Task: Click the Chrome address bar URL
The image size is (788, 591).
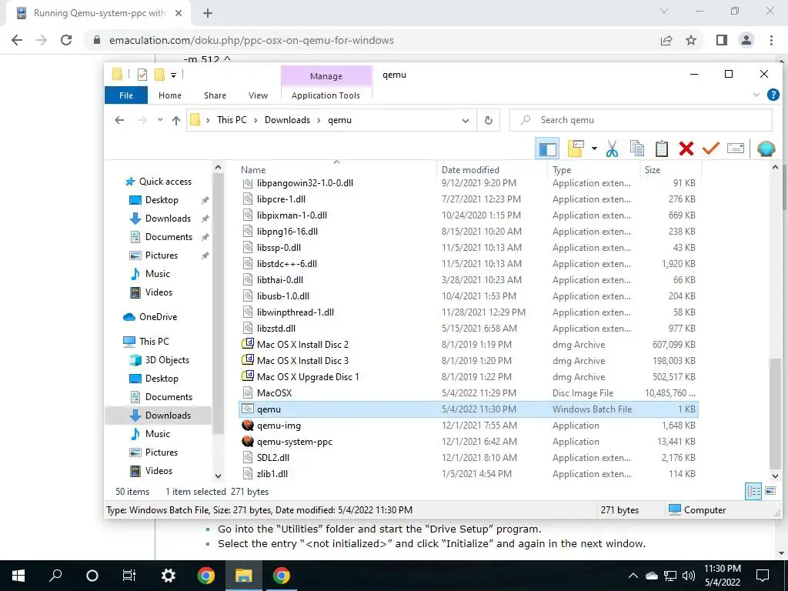Action: click(252, 40)
